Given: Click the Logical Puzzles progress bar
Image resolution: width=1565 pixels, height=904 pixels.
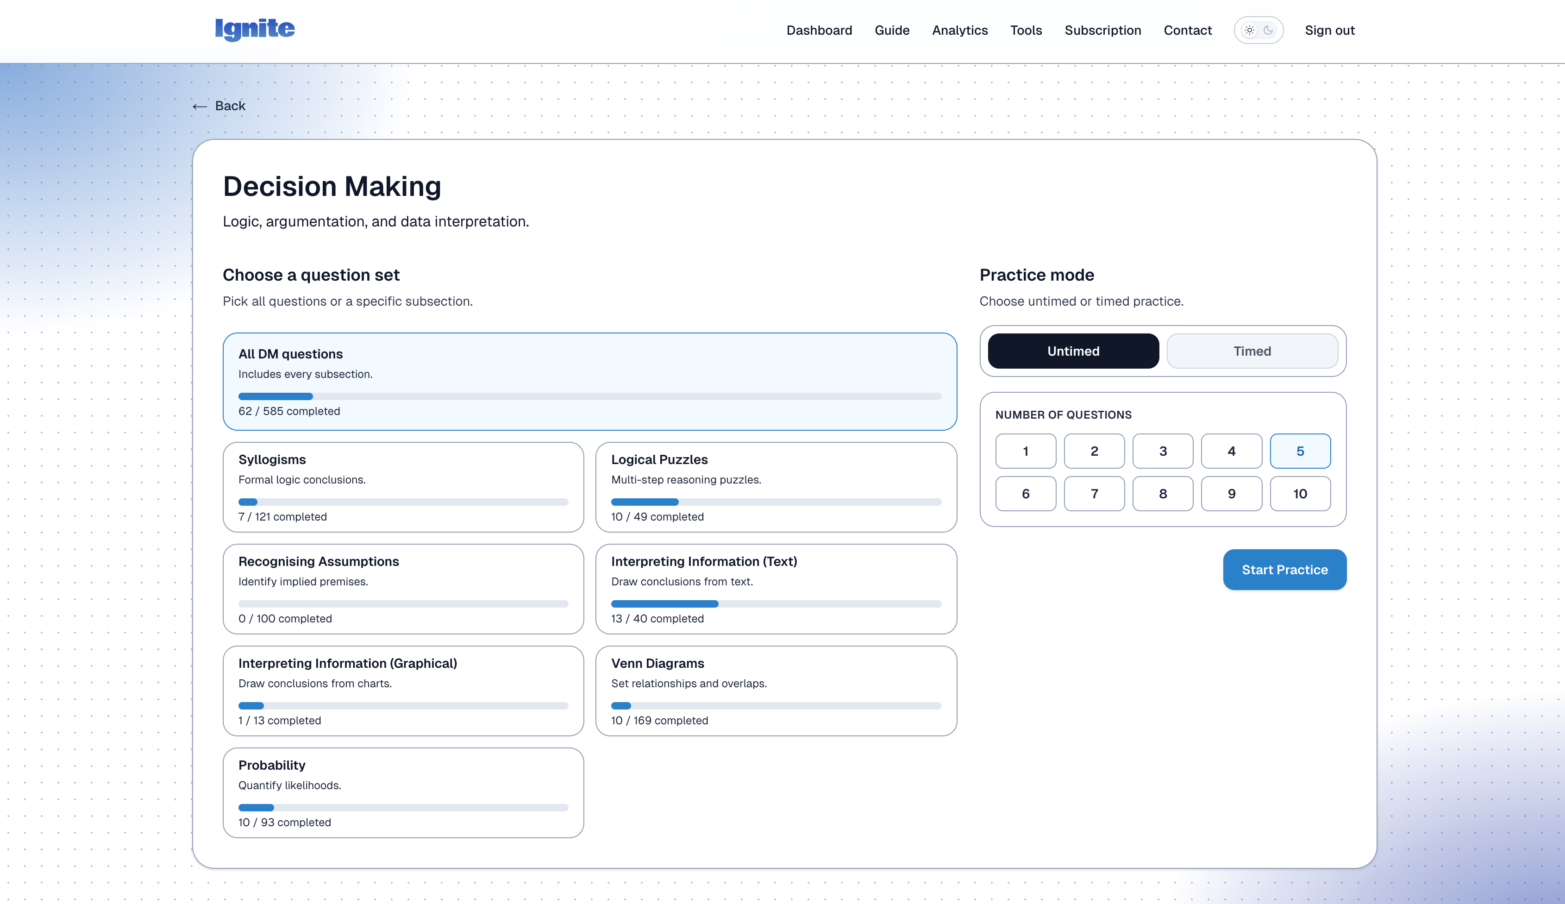Looking at the screenshot, I should (776, 502).
